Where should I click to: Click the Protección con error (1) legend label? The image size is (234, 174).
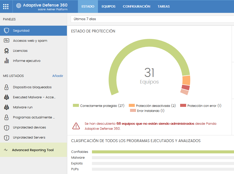coord(204,106)
